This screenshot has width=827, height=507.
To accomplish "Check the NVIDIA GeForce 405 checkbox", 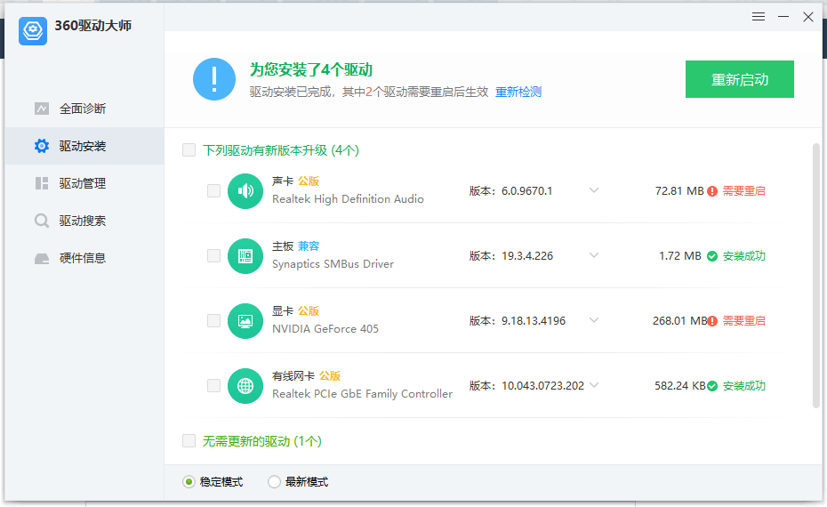I will pyautogui.click(x=213, y=321).
